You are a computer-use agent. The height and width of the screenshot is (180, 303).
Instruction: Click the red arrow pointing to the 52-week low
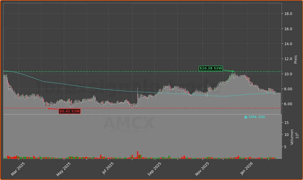(52, 109)
